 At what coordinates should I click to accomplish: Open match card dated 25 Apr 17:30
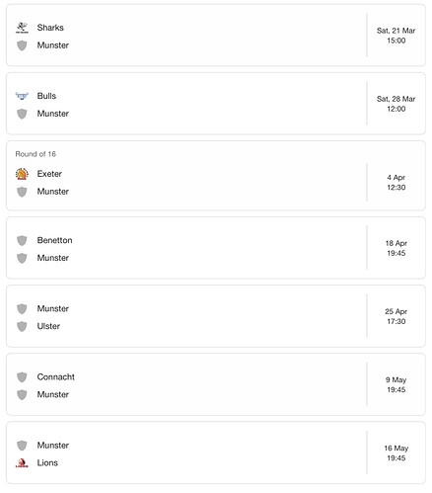click(216, 316)
